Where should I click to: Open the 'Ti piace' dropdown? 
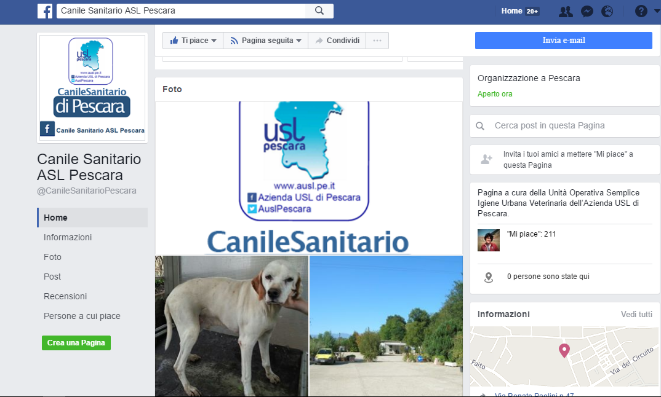coord(193,41)
